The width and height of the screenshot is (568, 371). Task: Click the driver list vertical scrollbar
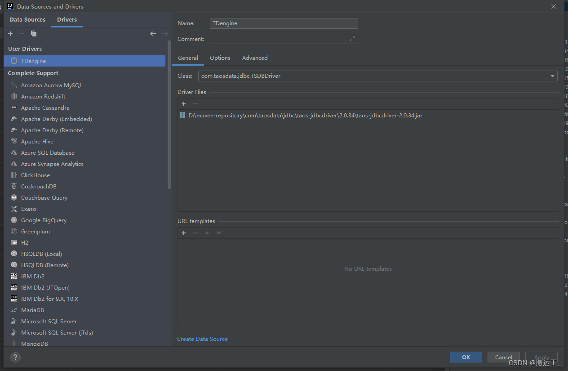(169, 115)
